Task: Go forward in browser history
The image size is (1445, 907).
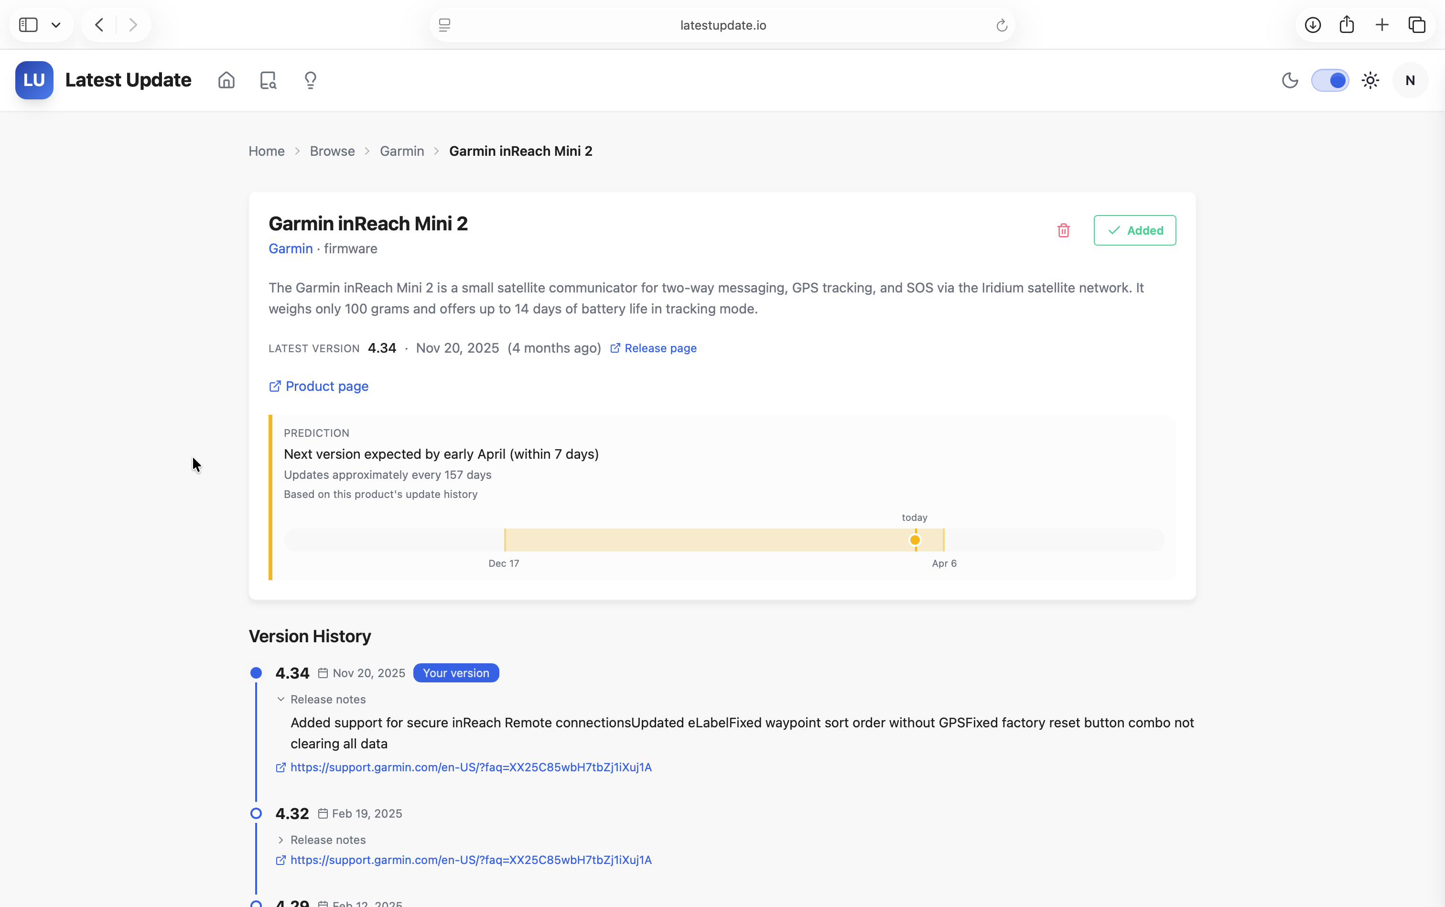Action: click(x=133, y=24)
